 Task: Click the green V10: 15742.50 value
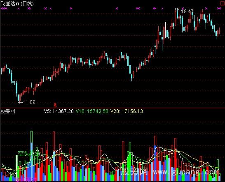pyautogui.click(x=92, y=111)
